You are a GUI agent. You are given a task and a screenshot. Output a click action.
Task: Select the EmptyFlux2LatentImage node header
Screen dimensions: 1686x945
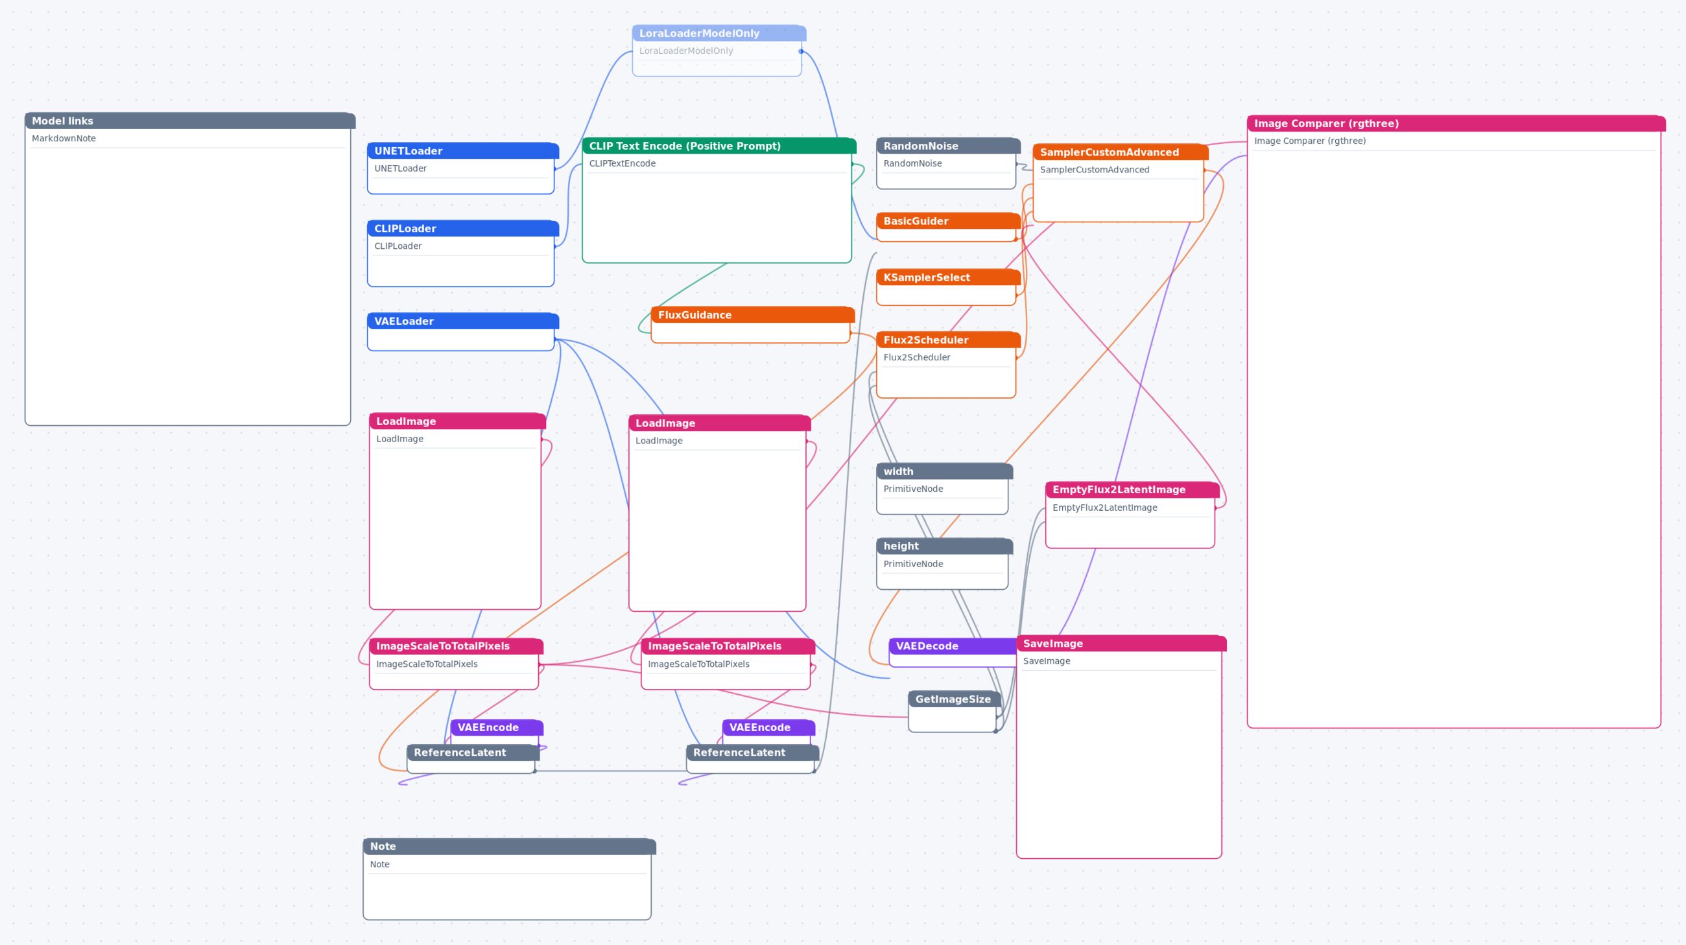tap(1132, 490)
